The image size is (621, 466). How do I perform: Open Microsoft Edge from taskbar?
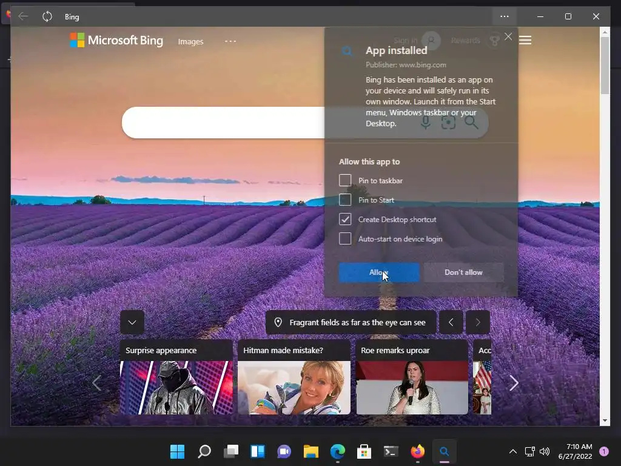click(337, 451)
